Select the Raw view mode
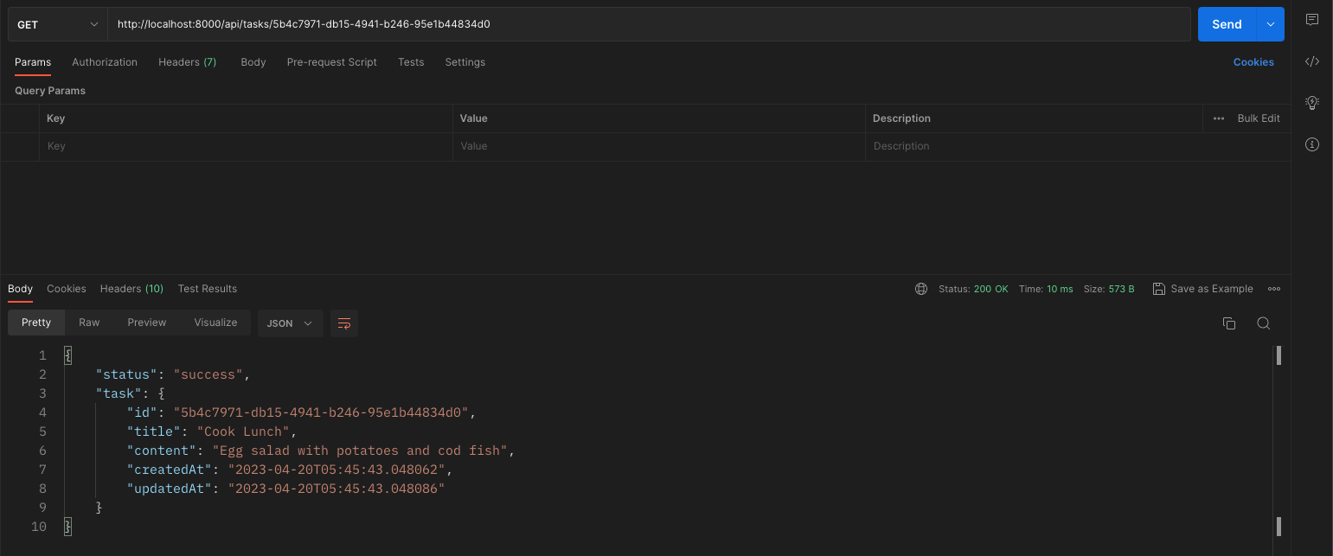 [89, 323]
